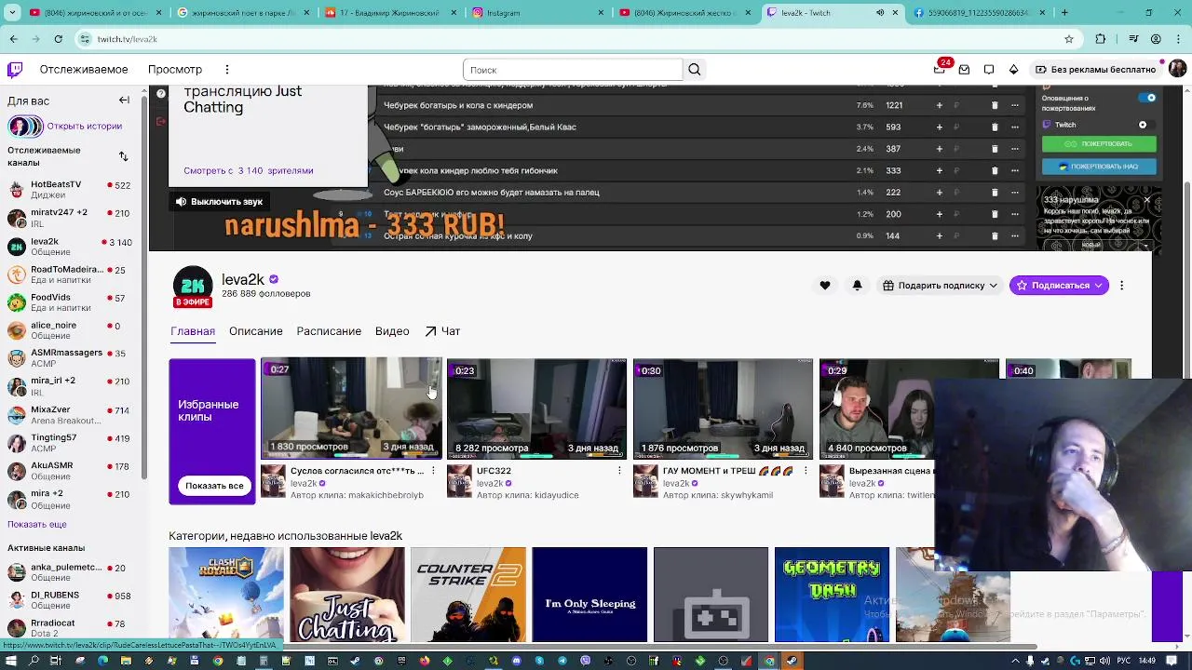Screen dimensions: 1192x670
Task: Open the Twitch more options menu beside Просмотр
Action: point(226,70)
